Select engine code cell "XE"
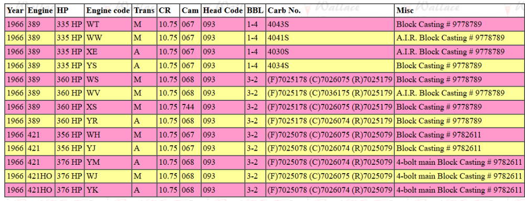525x201 pixels. click(x=108, y=52)
